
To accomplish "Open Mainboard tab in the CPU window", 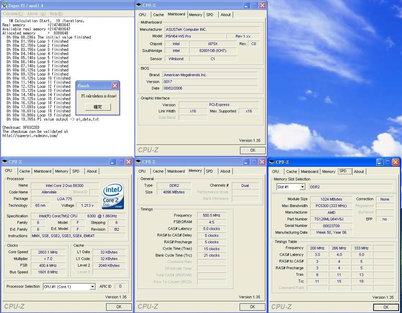I will click(x=42, y=171).
